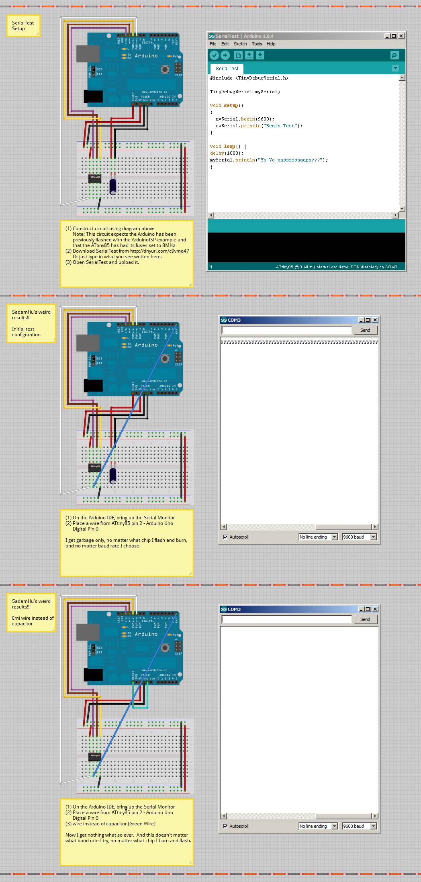
Task: Click the 'delay(1000);' code line
Action: (x=227, y=153)
